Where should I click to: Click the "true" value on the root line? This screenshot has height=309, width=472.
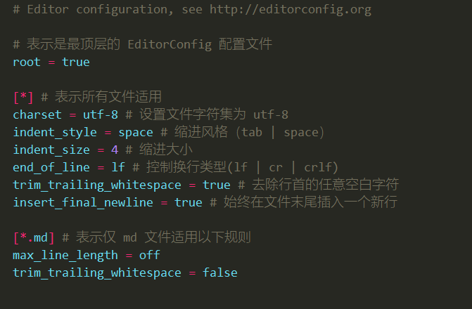[76, 62]
